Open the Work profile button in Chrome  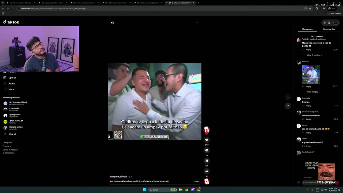332,8
